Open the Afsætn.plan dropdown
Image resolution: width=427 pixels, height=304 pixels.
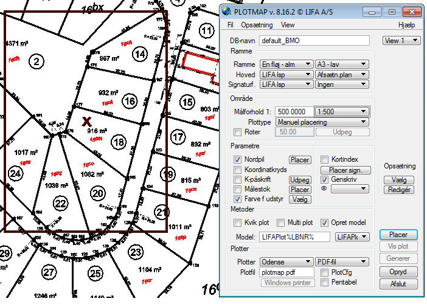(342, 75)
